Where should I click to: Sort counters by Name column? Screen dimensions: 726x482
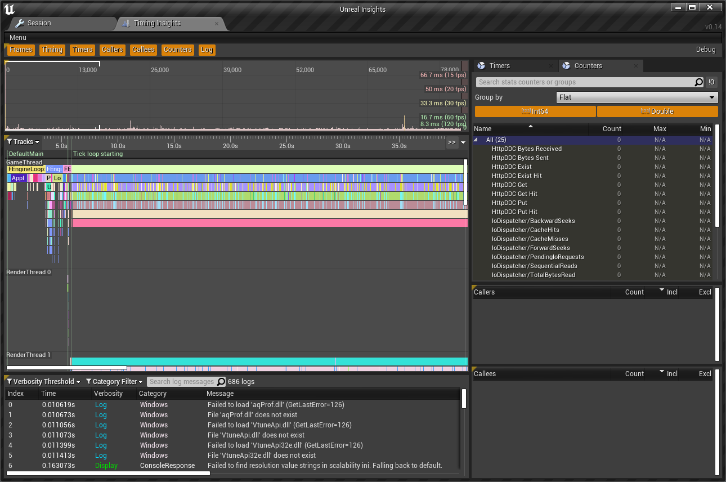[531, 129]
